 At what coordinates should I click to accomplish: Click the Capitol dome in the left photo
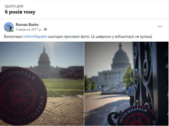pos(44,57)
